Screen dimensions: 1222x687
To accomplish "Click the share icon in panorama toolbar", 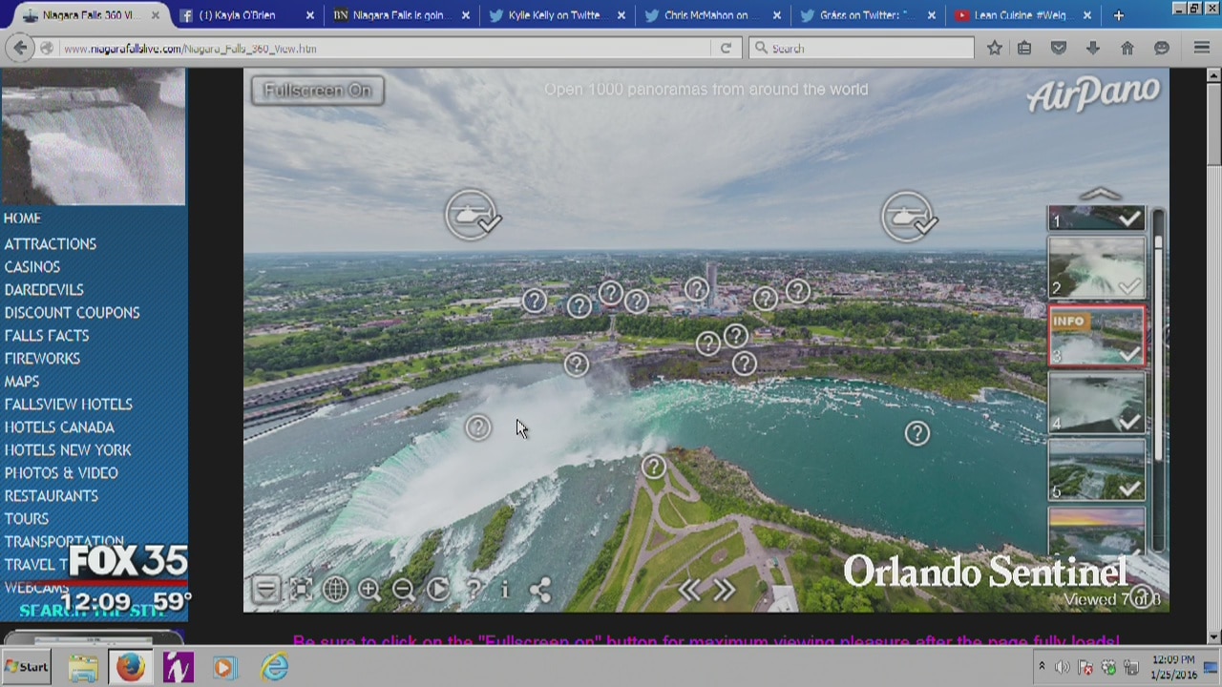I will click(540, 590).
